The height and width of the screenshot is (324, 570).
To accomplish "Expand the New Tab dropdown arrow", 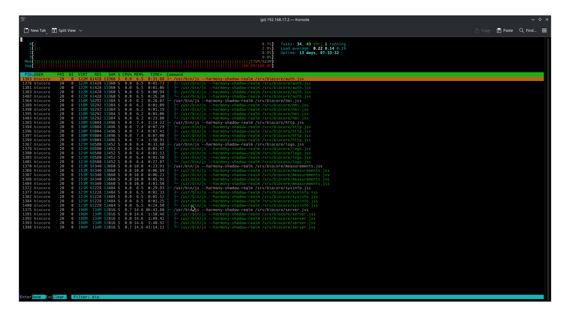I will (47, 33).
